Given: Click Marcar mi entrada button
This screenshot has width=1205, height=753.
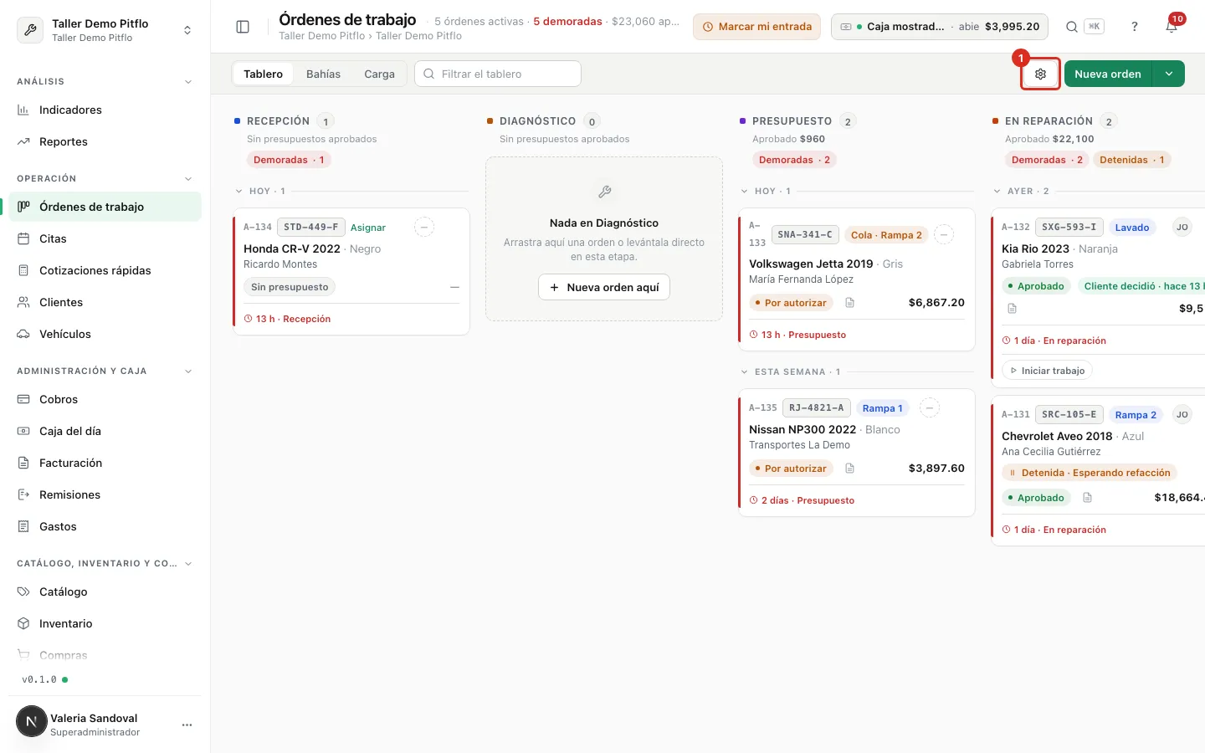Looking at the screenshot, I should (x=756, y=27).
